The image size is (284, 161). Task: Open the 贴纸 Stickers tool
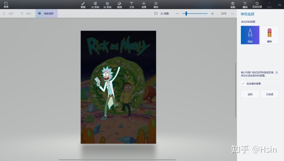(x=120, y=5)
